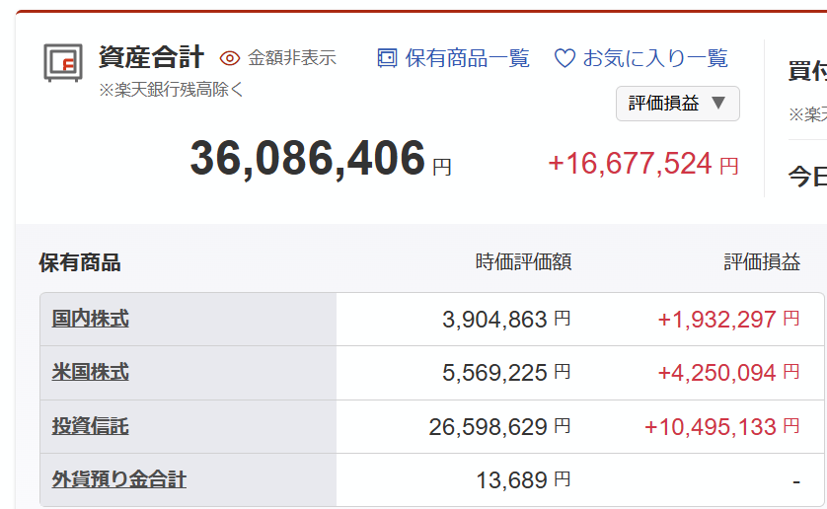827x509 pixels.
Task: Click the 時価評価額 column header
Action: coord(523,262)
